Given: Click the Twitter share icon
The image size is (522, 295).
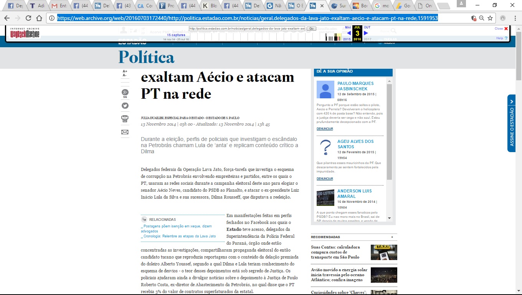Looking at the screenshot, I should point(125,106).
